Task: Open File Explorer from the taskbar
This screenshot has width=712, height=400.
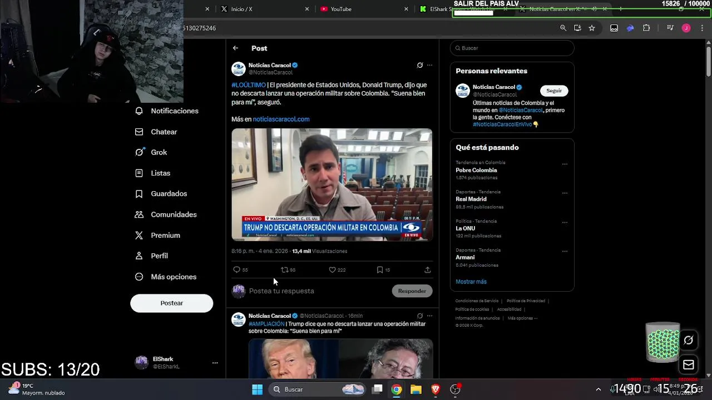Action: [416, 389]
